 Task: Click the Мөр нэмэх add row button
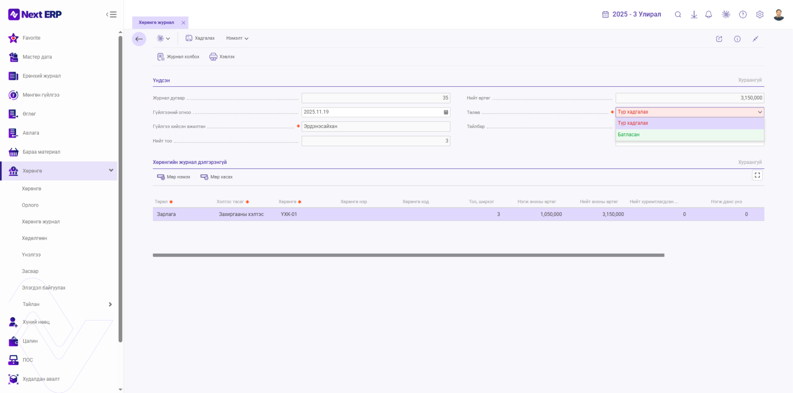coord(174,177)
